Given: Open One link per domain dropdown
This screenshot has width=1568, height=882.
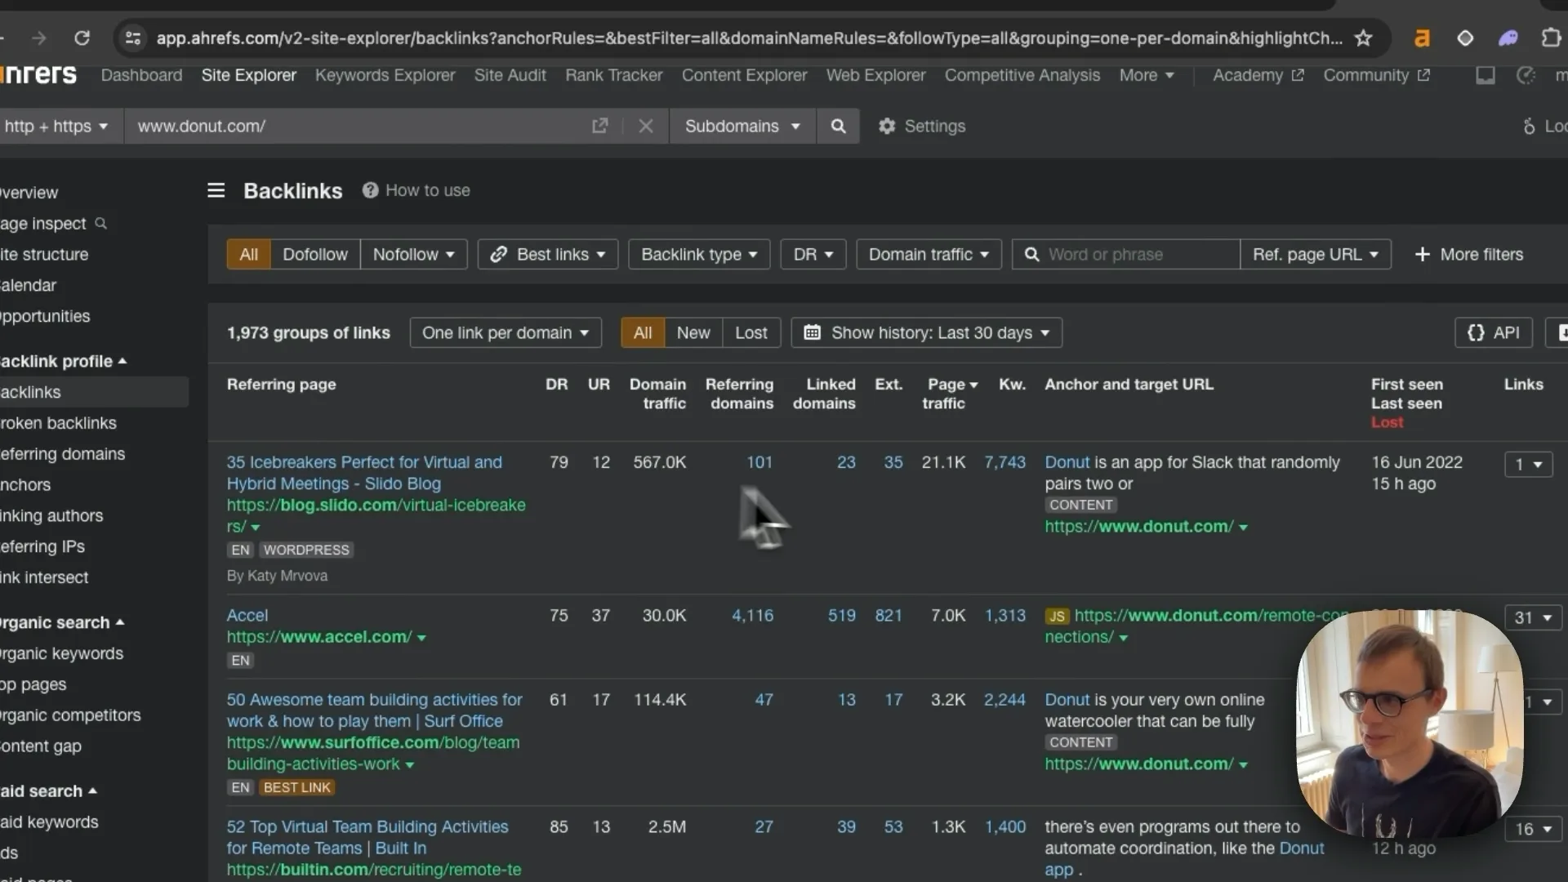Looking at the screenshot, I should coord(506,332).
